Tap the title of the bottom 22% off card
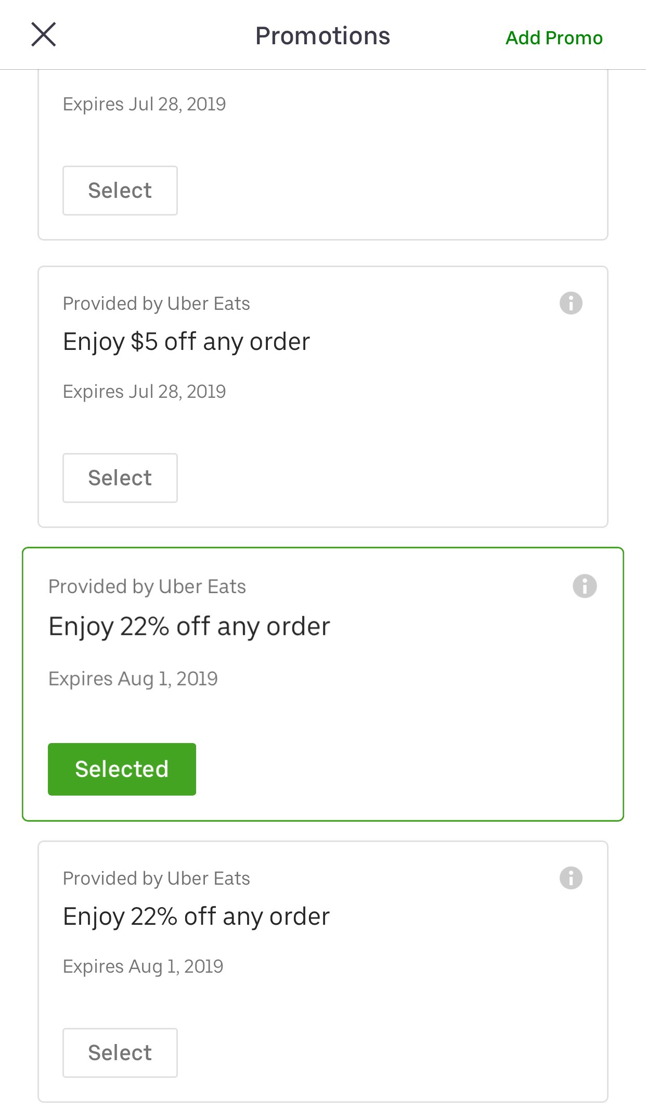 196,916
